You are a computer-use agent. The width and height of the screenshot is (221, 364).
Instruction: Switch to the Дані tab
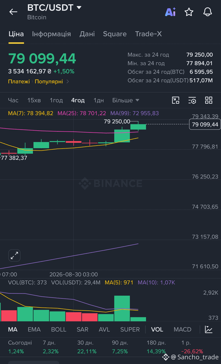pyautogui.click(x=87, y=34)
